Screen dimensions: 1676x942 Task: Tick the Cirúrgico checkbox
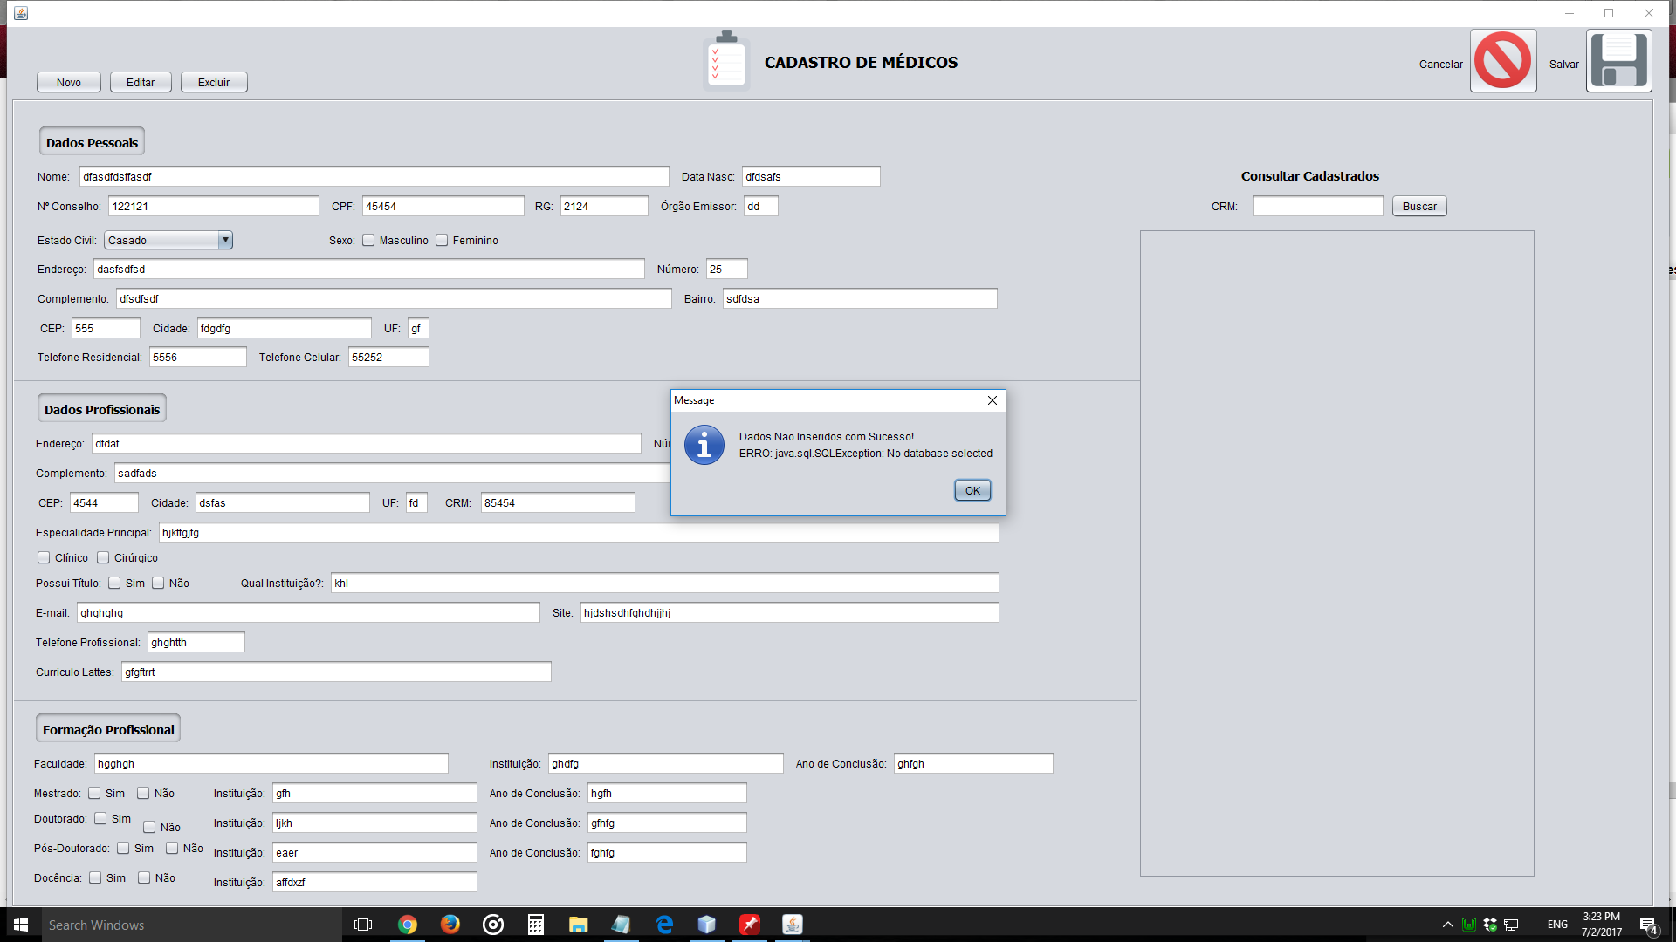coord(103,558)
